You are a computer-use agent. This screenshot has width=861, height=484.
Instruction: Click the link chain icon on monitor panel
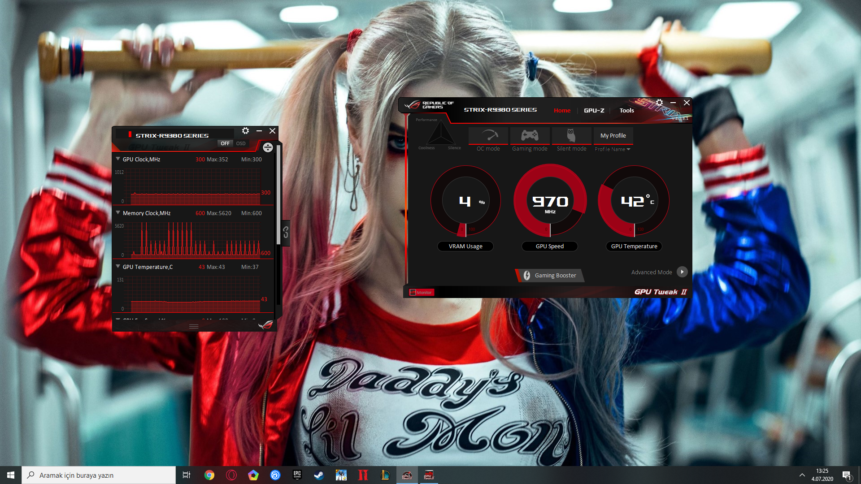286,232
